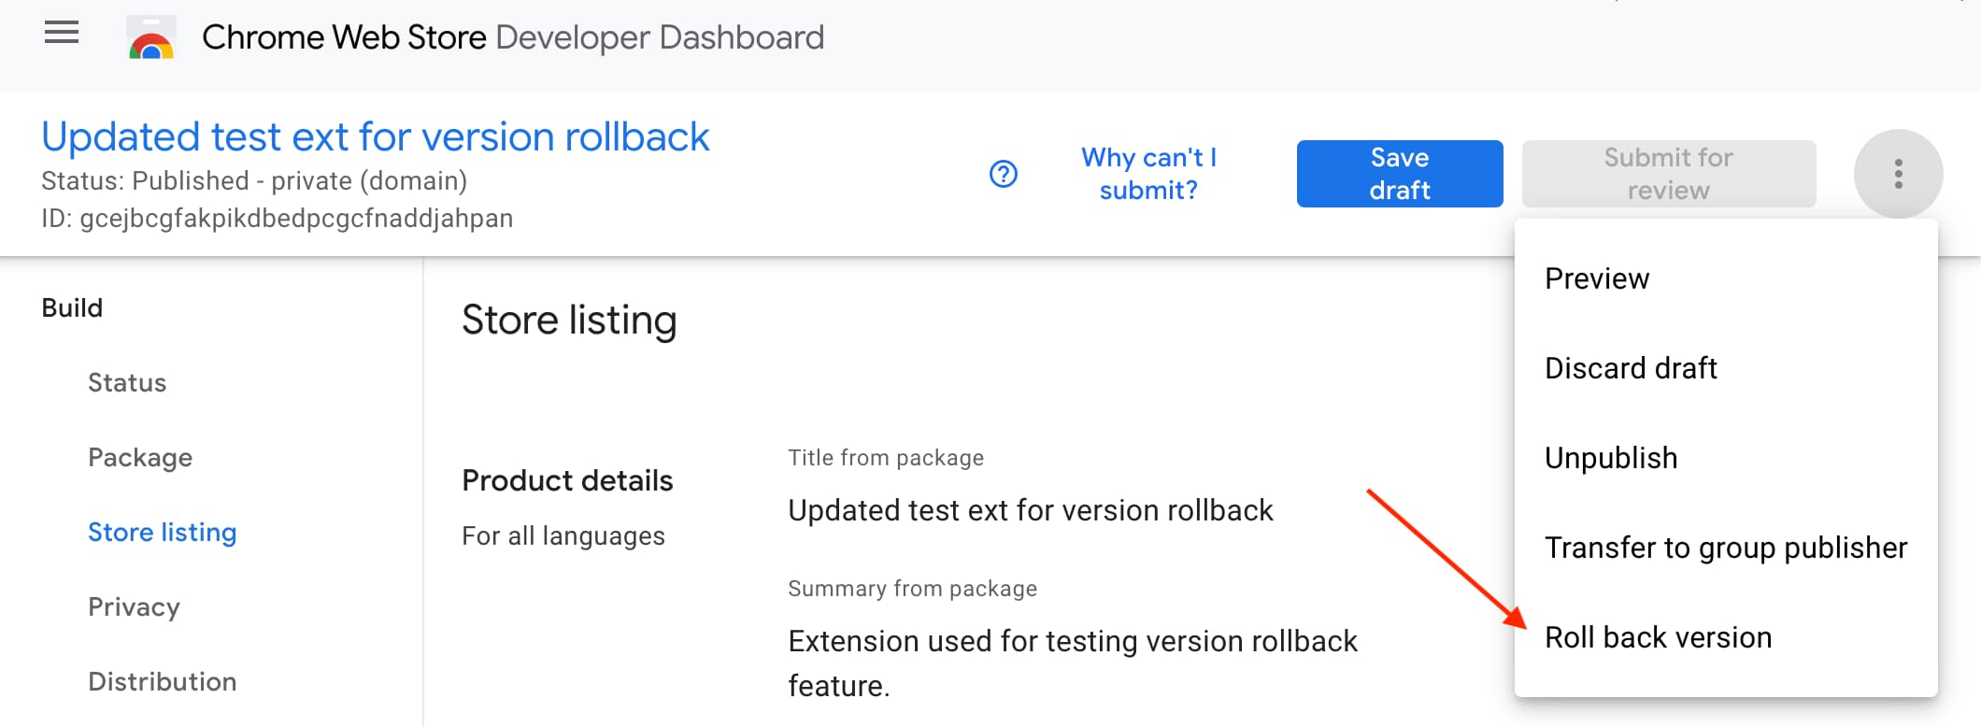Choose Transfer to group publisher
This screenshot has height=727, width=1981.
pos(1726,548)
